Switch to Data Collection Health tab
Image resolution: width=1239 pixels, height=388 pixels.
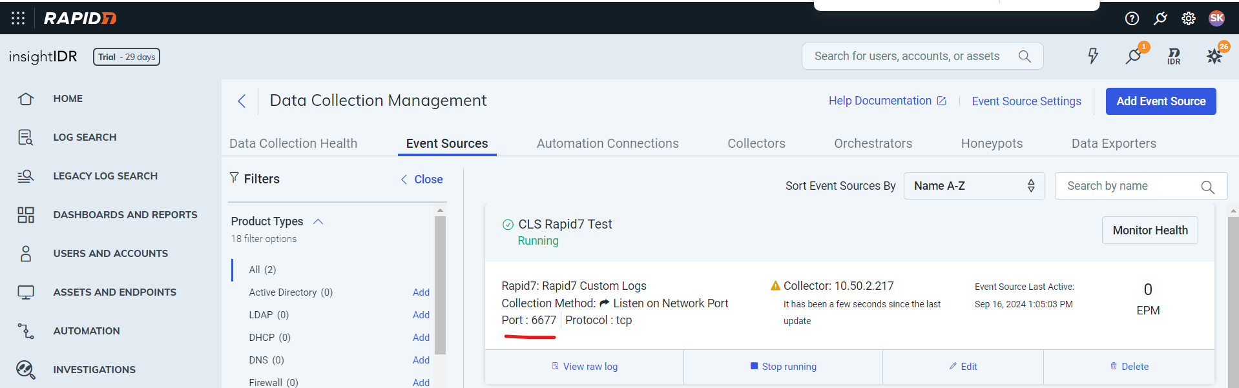[293, 143]
